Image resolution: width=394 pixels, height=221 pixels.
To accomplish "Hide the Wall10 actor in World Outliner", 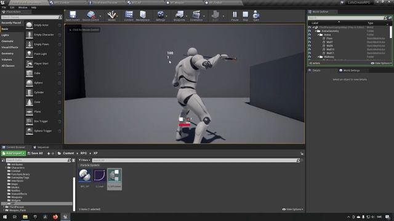I will [310, 50].
